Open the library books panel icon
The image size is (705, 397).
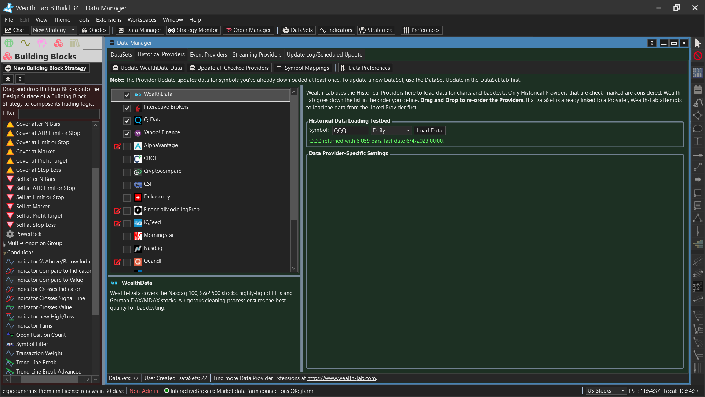point(75,43)
